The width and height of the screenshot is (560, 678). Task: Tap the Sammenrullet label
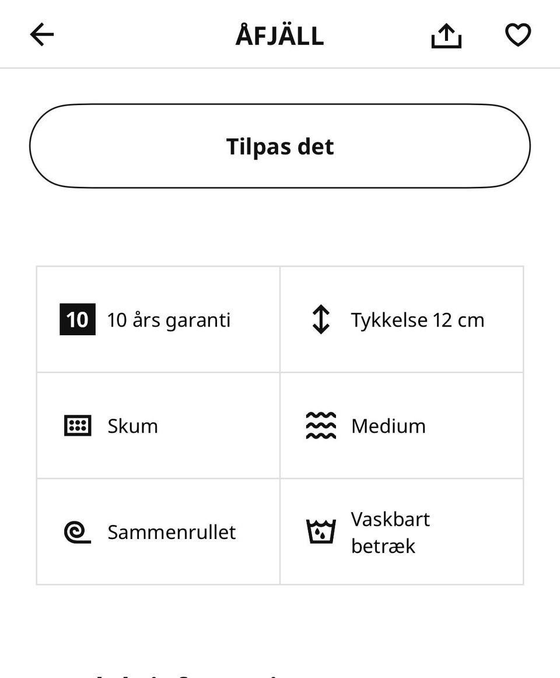(x=171, y=533)
